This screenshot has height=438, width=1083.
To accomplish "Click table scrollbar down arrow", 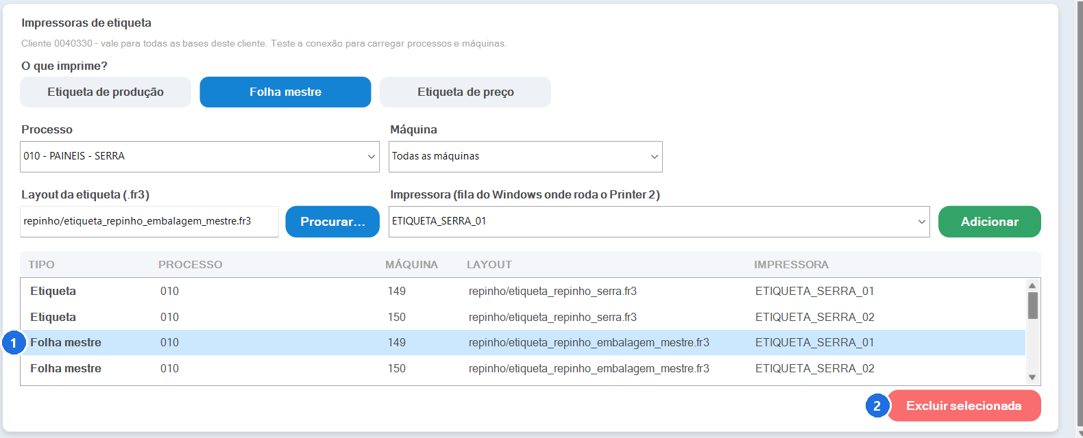I will pos(1032,377).
